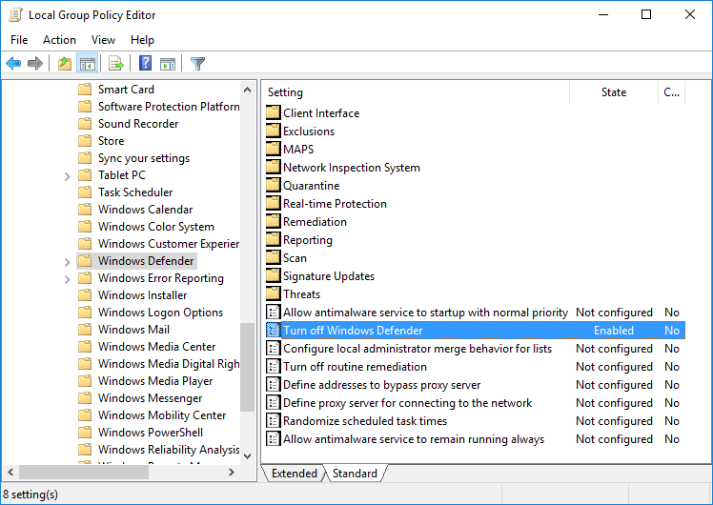Click the Windows PowerShell tree folder icon

[x=85, y=433]
